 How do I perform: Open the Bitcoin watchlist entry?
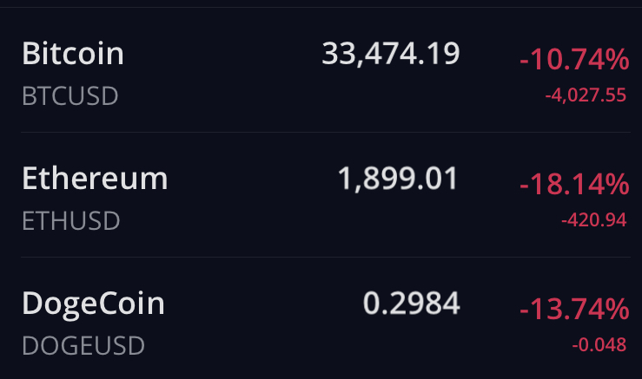[x=73, y=55]
